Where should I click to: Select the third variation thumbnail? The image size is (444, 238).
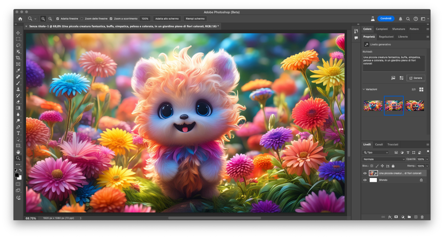pyautogui.click(x=415, y=106)
